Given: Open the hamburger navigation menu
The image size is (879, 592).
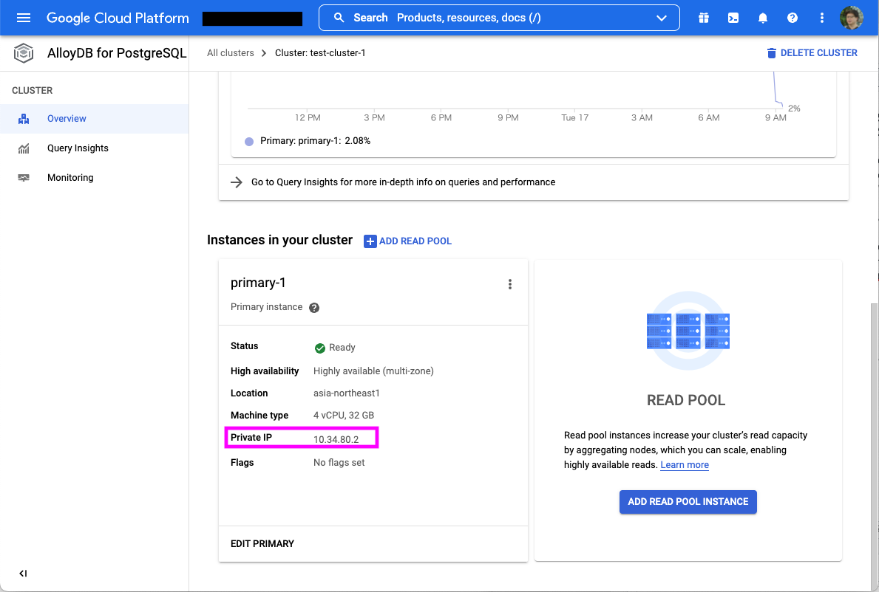Looking at the screenshot, I should coord(24,18).
